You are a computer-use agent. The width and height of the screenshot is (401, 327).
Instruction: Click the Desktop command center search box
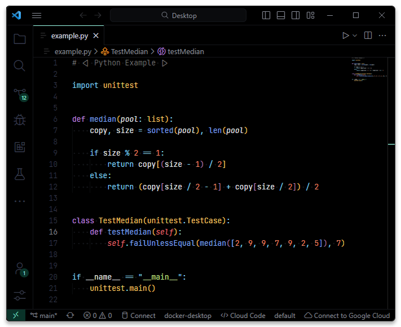click(178, 16)
